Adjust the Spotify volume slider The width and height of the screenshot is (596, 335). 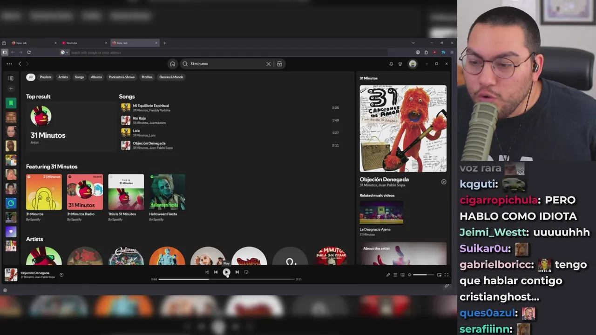click(x=423, y=275)
